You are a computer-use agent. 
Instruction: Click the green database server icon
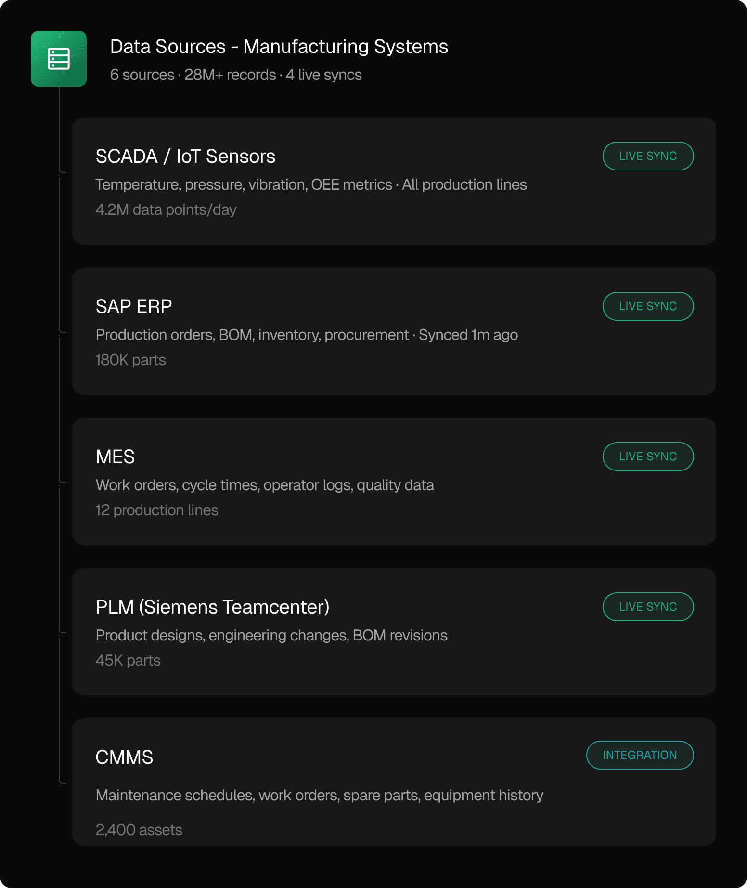[x=59, y=59]
